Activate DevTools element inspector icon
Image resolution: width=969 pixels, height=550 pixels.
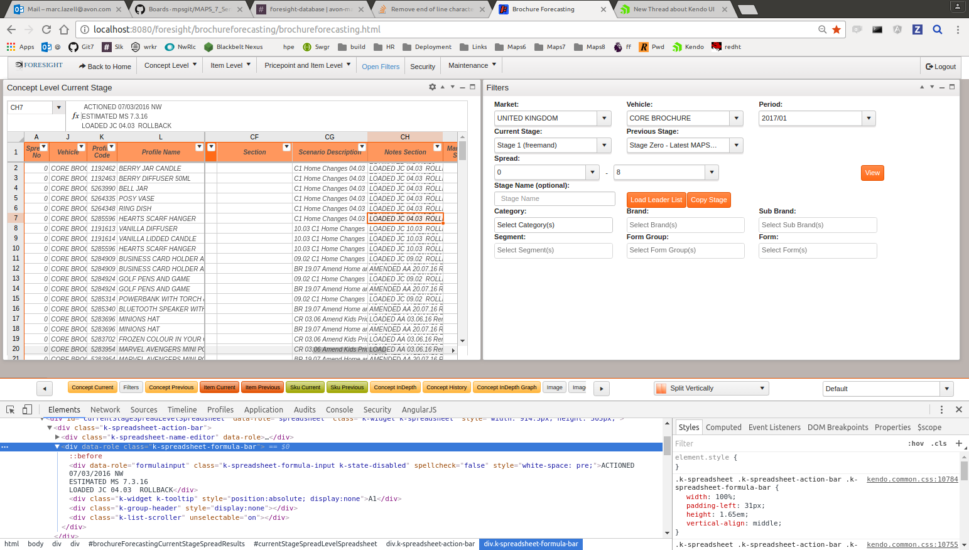coord(11,409)
